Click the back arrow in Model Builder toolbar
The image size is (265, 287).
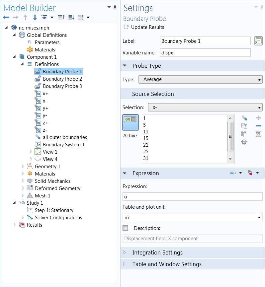coord(6,17)
